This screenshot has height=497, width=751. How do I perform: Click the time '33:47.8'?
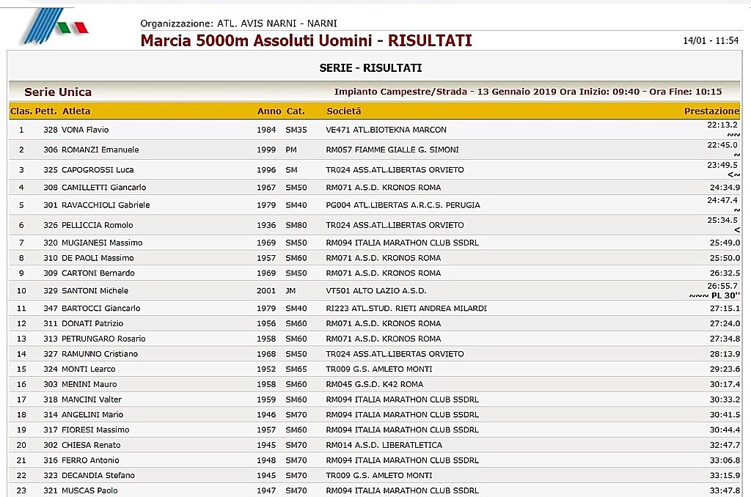point(725,491)
